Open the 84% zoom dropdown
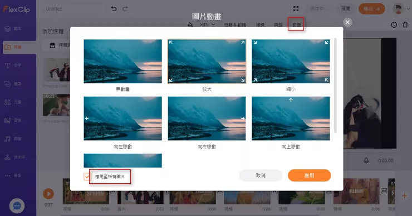This screenshot has height=216, width=412. pos(208,24)
